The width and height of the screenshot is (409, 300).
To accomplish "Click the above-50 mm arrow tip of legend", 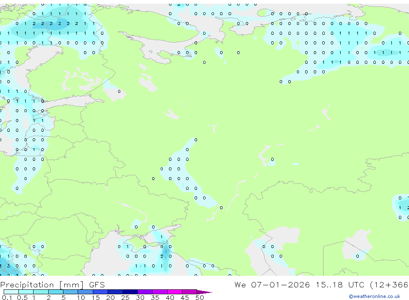I will click(x=204, y=292).
